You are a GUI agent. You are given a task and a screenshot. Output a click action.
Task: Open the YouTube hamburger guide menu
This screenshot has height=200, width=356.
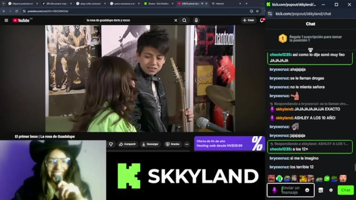pos(6,20)
